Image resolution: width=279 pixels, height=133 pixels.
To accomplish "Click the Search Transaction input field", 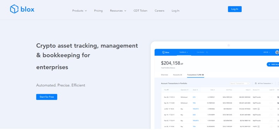I will point(239,83).
